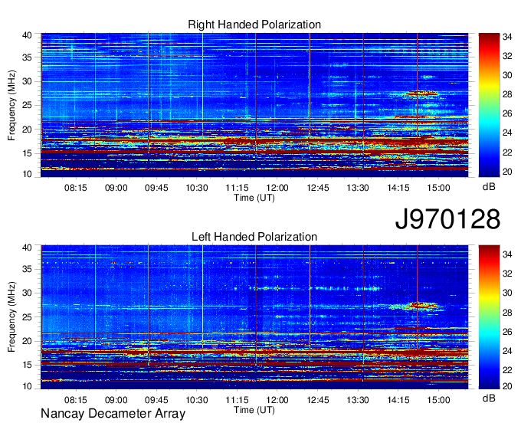Click the "09:00" tick on the right-handed plot
The height and width of the screenshot is (423, 521).
[x=116, y=188]
